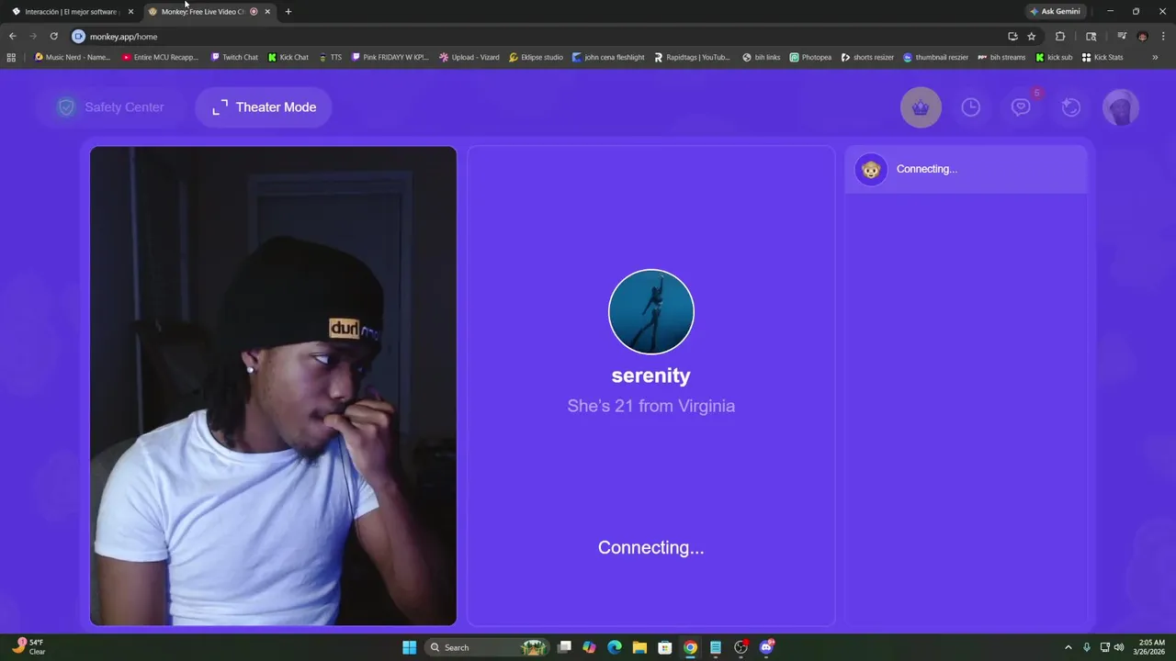
Task: Open the Kick Chat bookmark
Action: (288, 57)
